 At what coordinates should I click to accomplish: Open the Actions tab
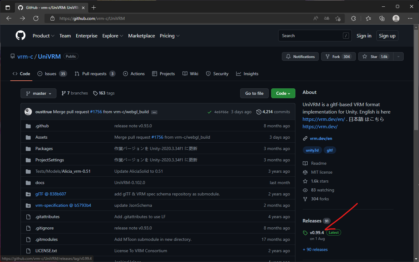pyautogui.click(x=134, y=74)
